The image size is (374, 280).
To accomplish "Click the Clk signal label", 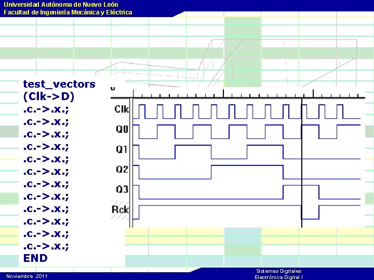I will point(122,109).
